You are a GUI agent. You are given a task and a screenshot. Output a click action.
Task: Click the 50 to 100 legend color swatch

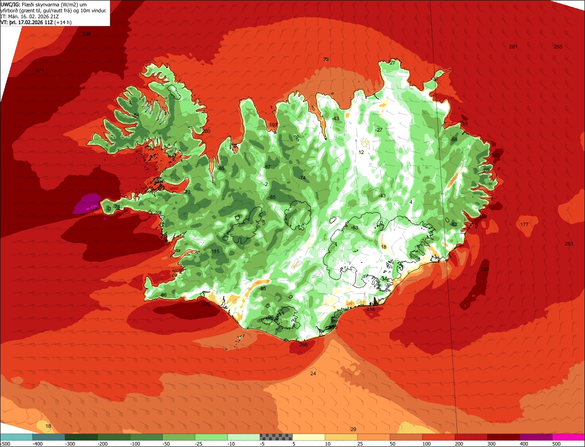(405, 437)
